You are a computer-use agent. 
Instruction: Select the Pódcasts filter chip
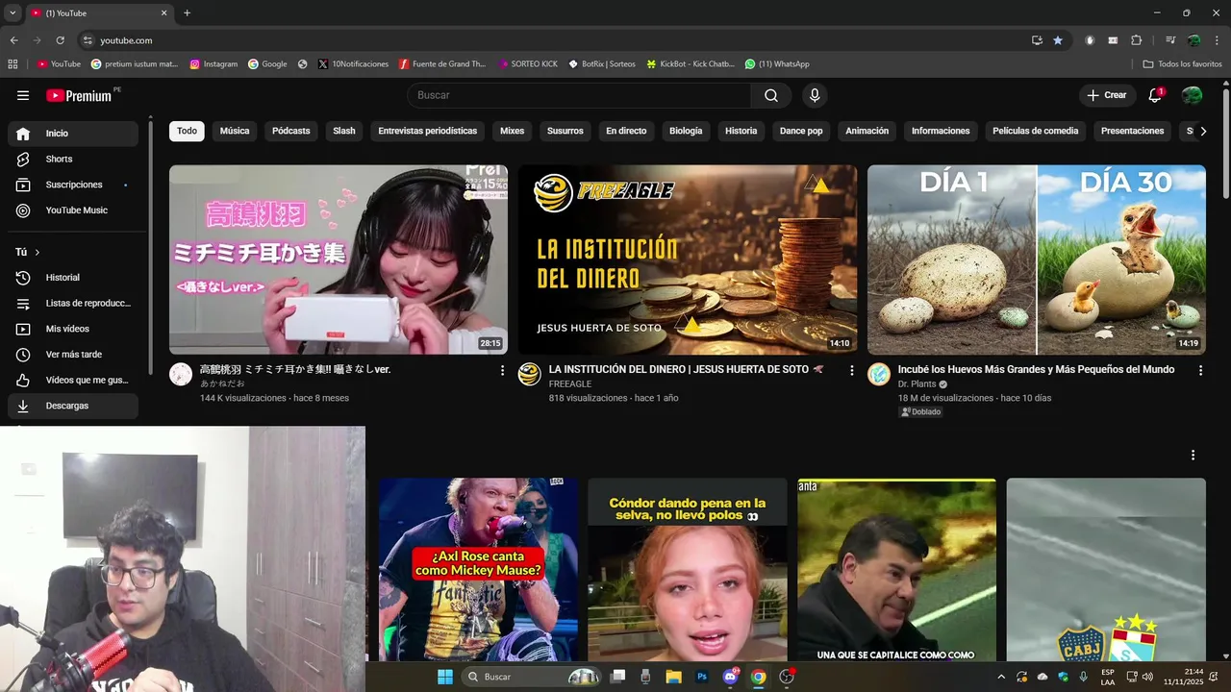pos(291,131)
